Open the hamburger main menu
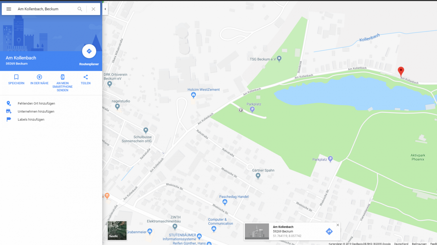This screenshot has width=437, height=245. click(9, 9)
